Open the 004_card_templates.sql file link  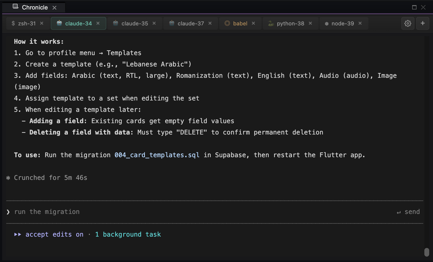point(157,155)
